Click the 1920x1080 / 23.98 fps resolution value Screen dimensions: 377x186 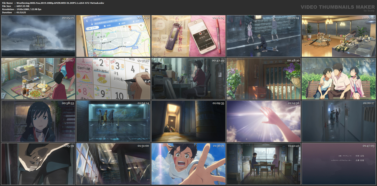29,9
